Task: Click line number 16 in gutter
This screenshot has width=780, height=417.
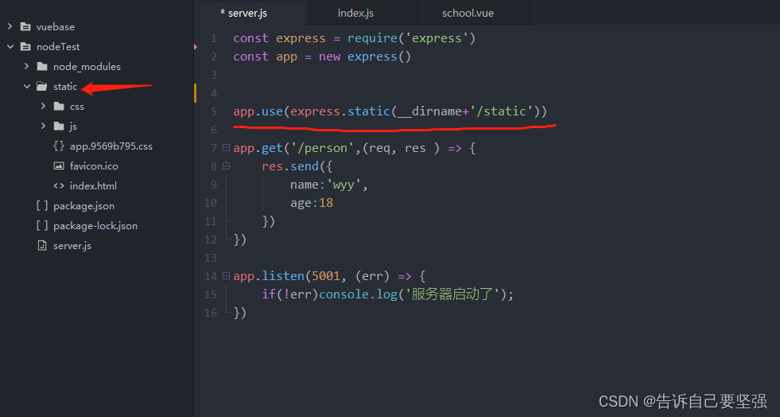Action: (211, 313)
